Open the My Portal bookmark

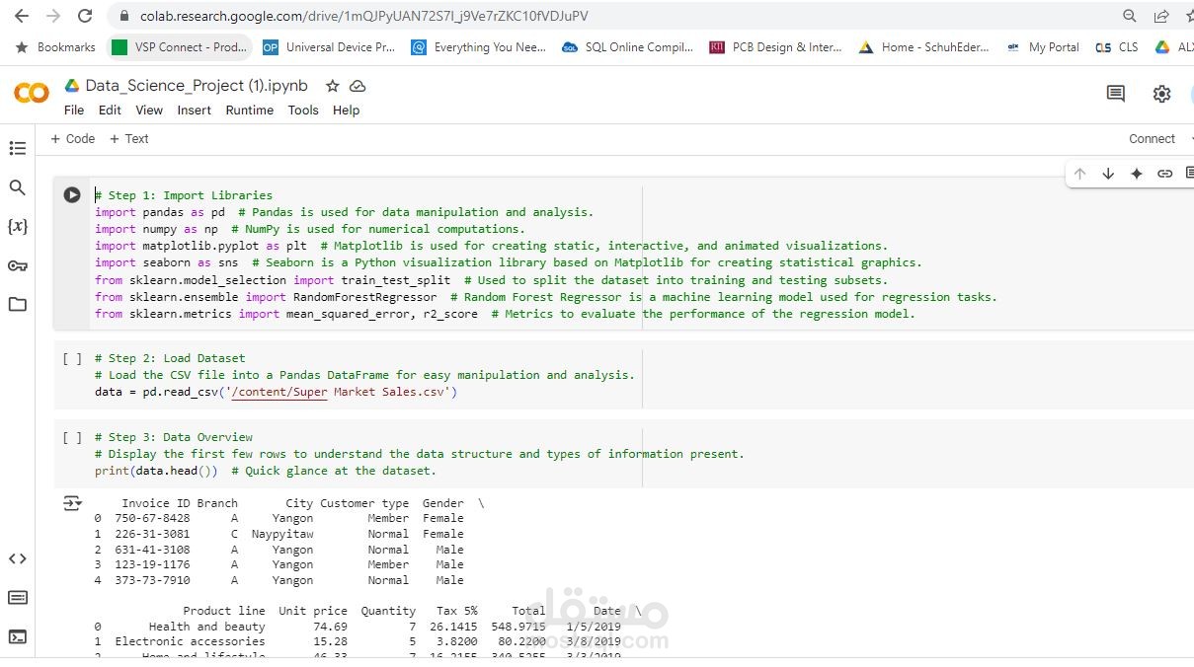(1043, 46)
